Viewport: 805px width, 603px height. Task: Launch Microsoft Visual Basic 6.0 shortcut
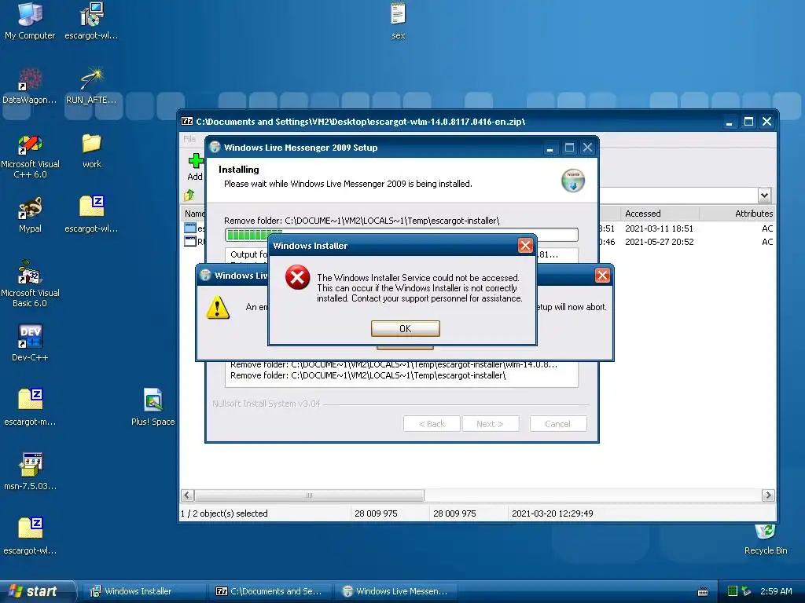30,283
